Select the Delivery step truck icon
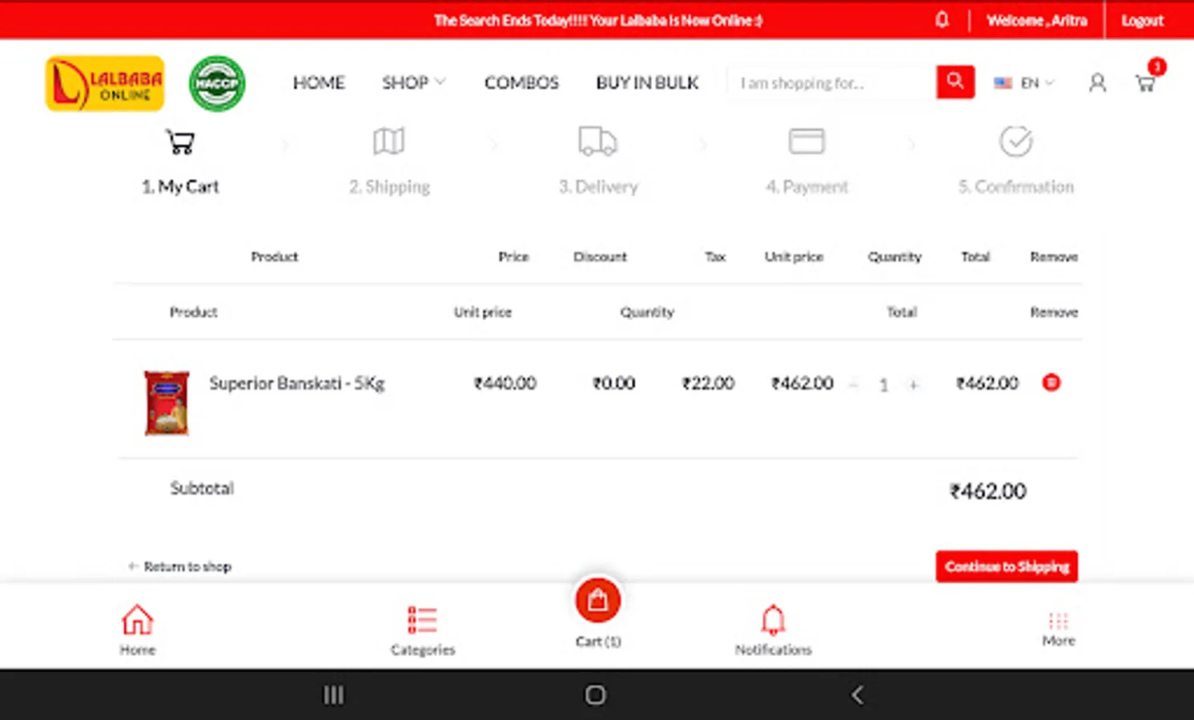 point(597,141)
